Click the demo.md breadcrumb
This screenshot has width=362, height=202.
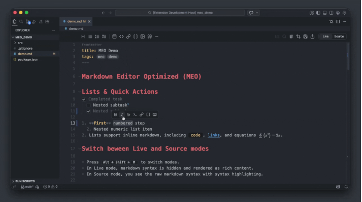(74, 28)
